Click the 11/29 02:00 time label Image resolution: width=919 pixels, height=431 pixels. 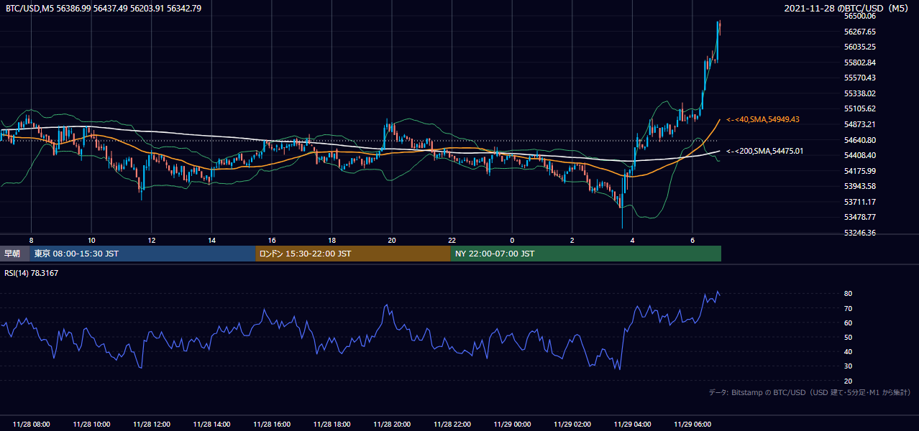(572, 425)
